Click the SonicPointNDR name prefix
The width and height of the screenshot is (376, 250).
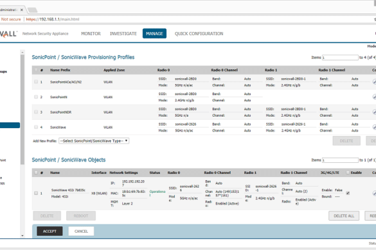tap(60, 112)
